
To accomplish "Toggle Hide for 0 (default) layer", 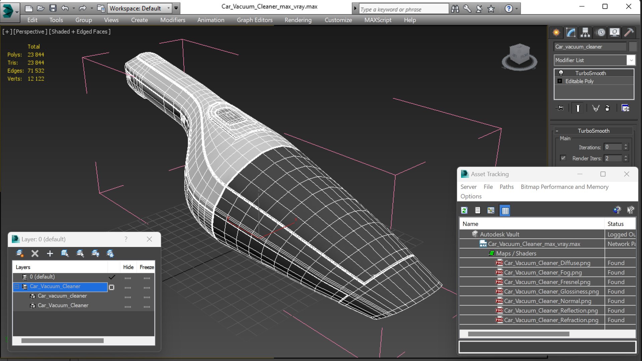I will tap(128, 278).
